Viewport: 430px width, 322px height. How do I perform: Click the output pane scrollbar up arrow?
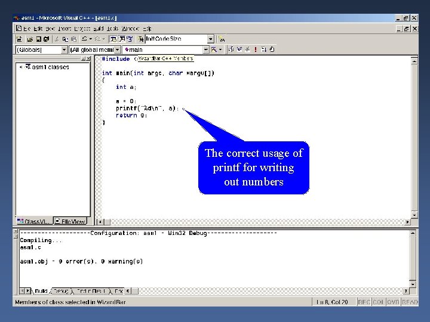click(413, 233)
